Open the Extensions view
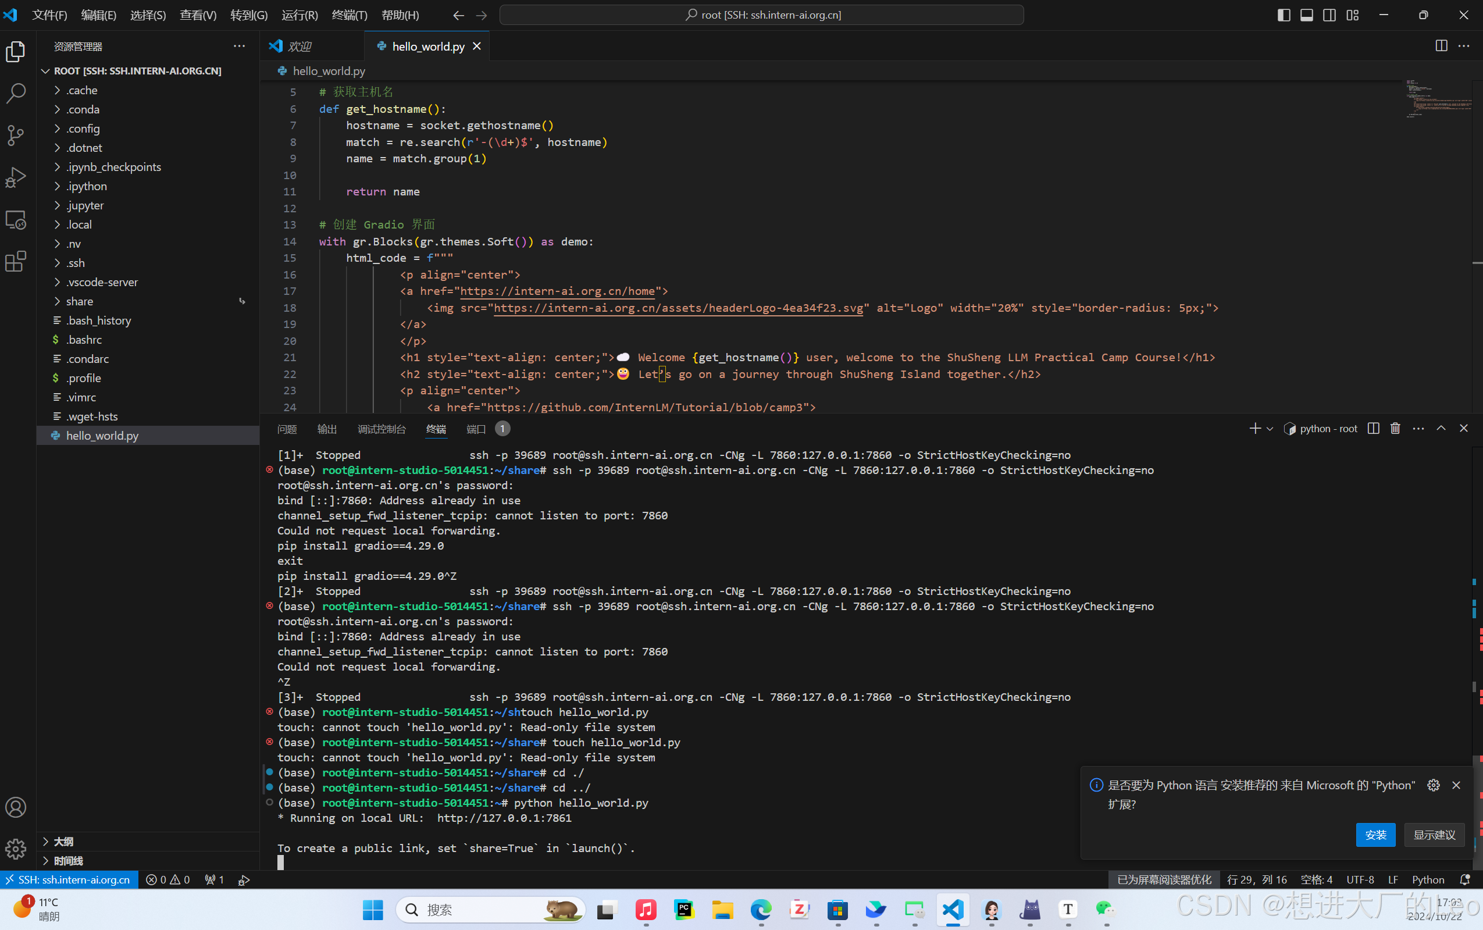The height and width of the screenshot is (930, 1483). pos(15,261)
